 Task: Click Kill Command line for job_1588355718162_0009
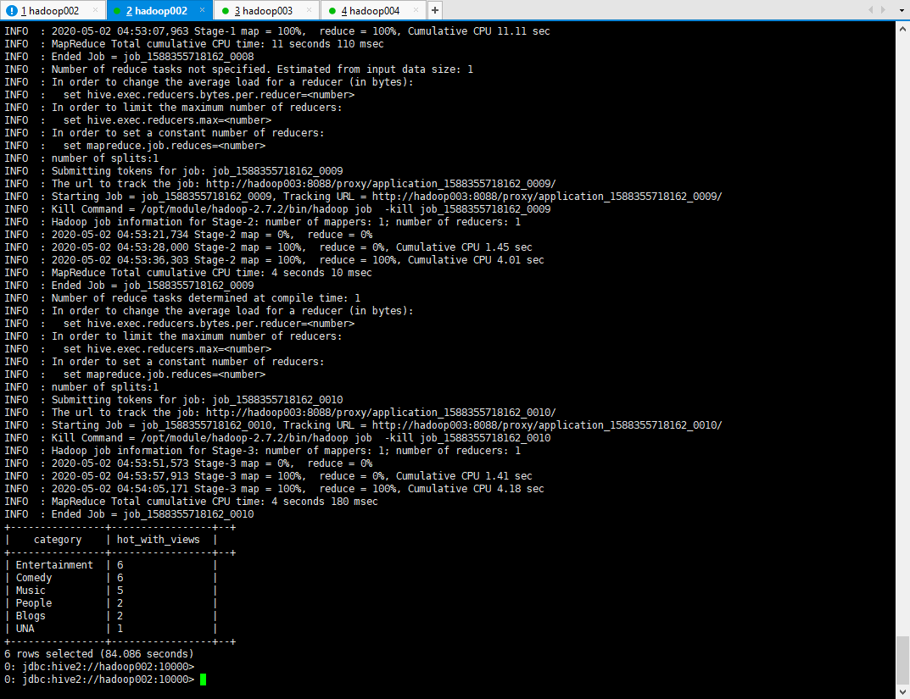tap(301, 209)
